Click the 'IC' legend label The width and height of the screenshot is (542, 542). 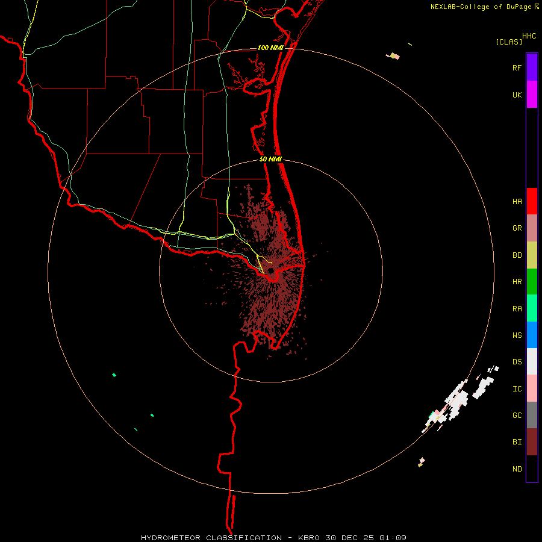(517, 389)
